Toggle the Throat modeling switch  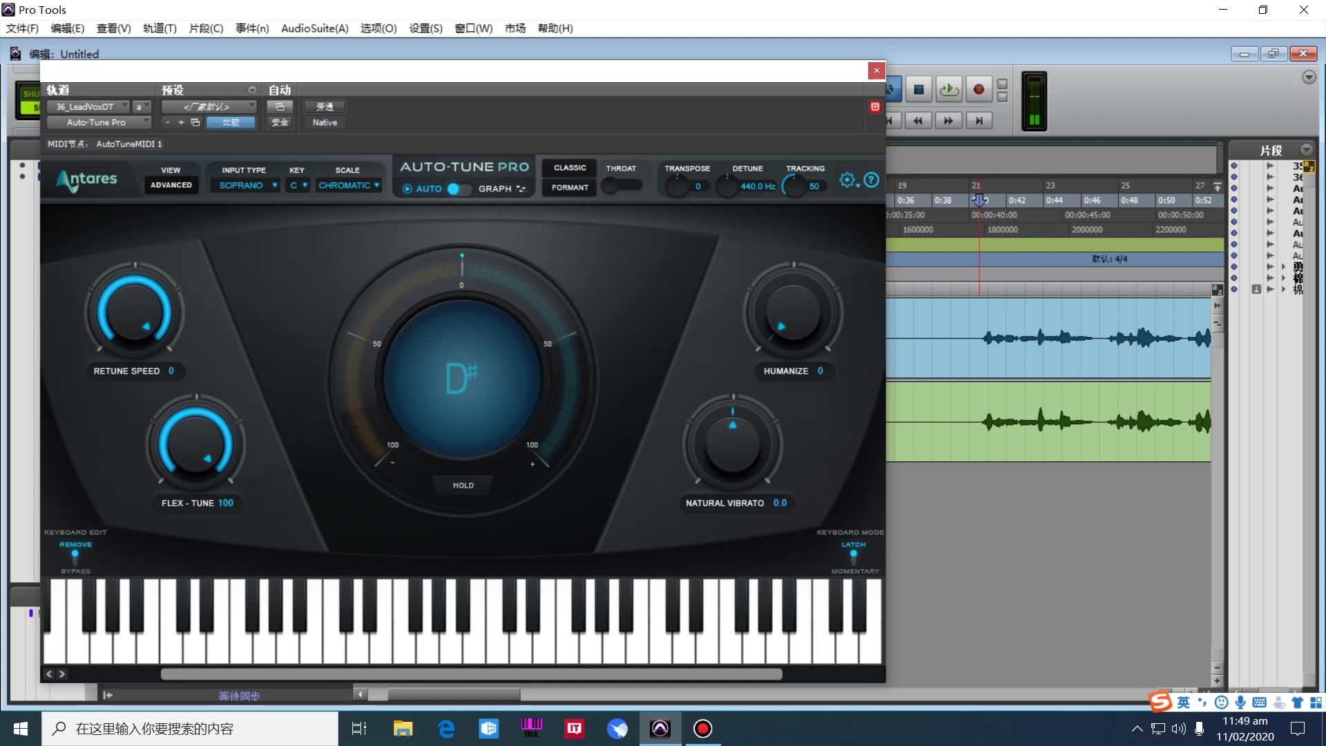pos(622,185)
